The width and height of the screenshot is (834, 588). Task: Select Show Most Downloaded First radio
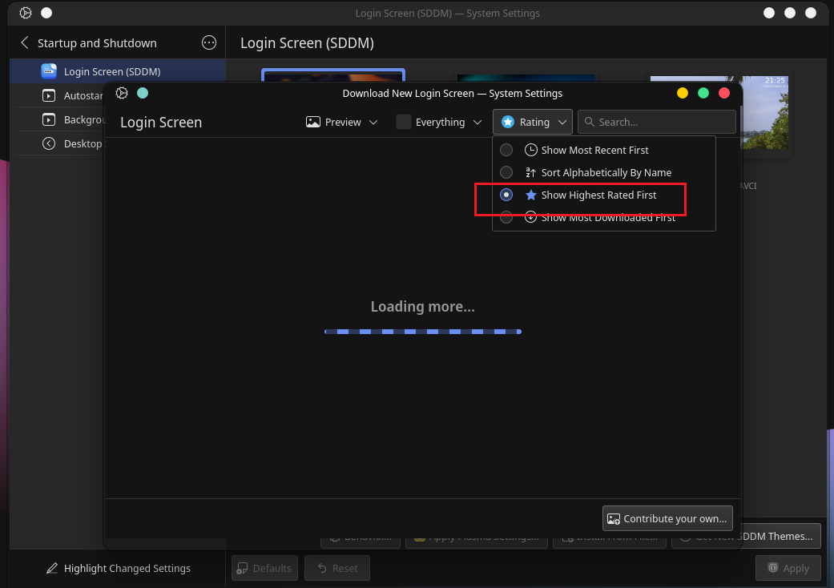[x=506, y=217]
